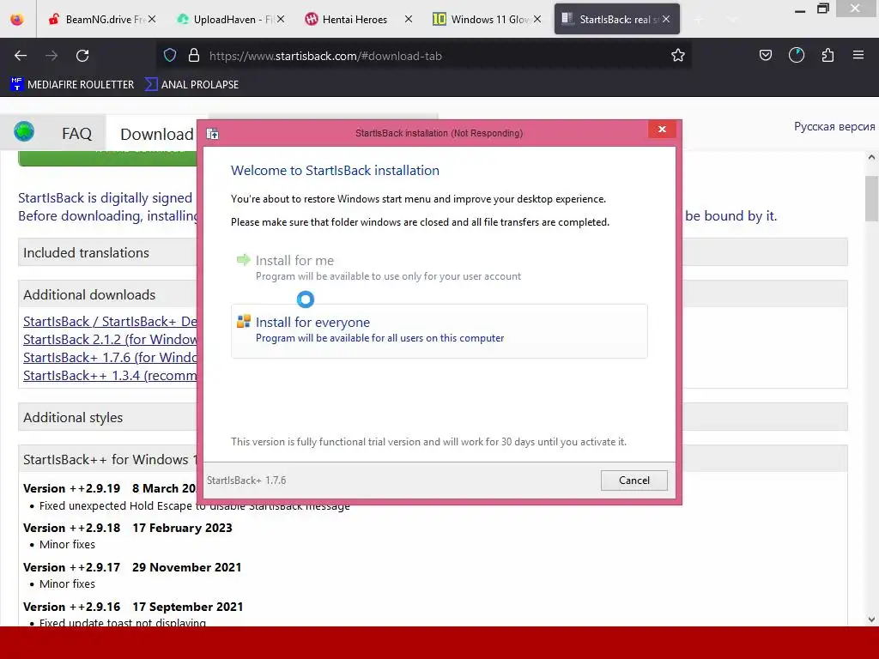Click the StartIsBack+ 1.7.6 version label

coord(246,481)
